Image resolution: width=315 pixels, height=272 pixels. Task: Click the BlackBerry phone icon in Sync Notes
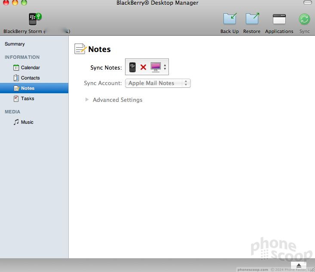tap(132, 67)
